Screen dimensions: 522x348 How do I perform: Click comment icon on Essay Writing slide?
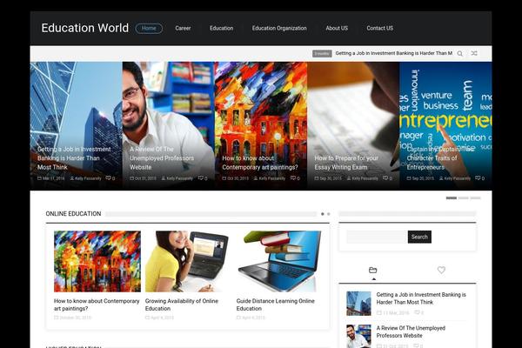coord(385,178)
